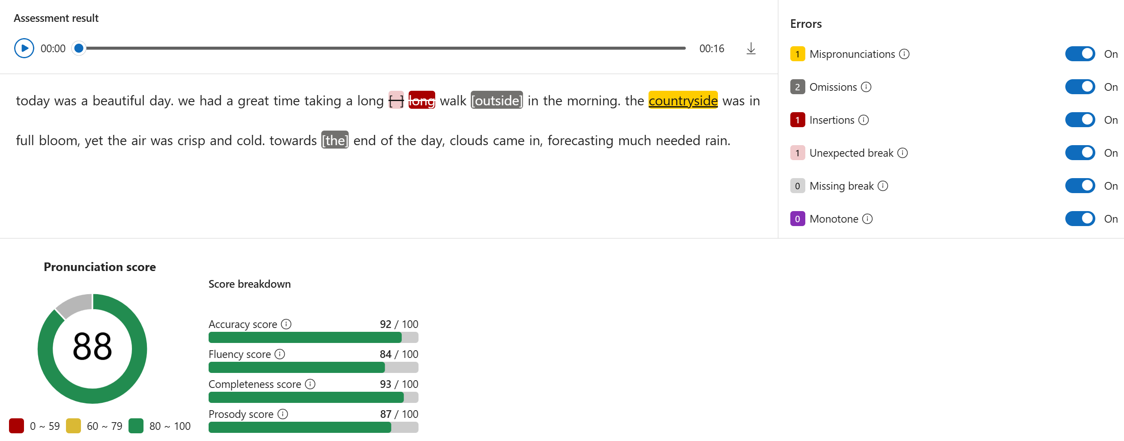
Task: Click the omitted word outside
Action: [496, 101]
